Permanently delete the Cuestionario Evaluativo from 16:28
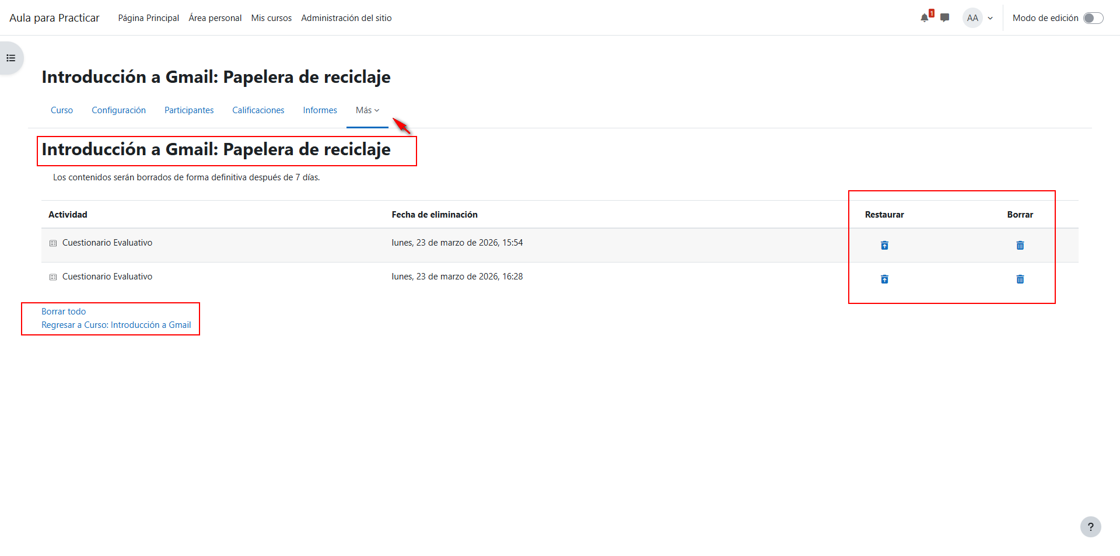 [x=1020, y=279]
